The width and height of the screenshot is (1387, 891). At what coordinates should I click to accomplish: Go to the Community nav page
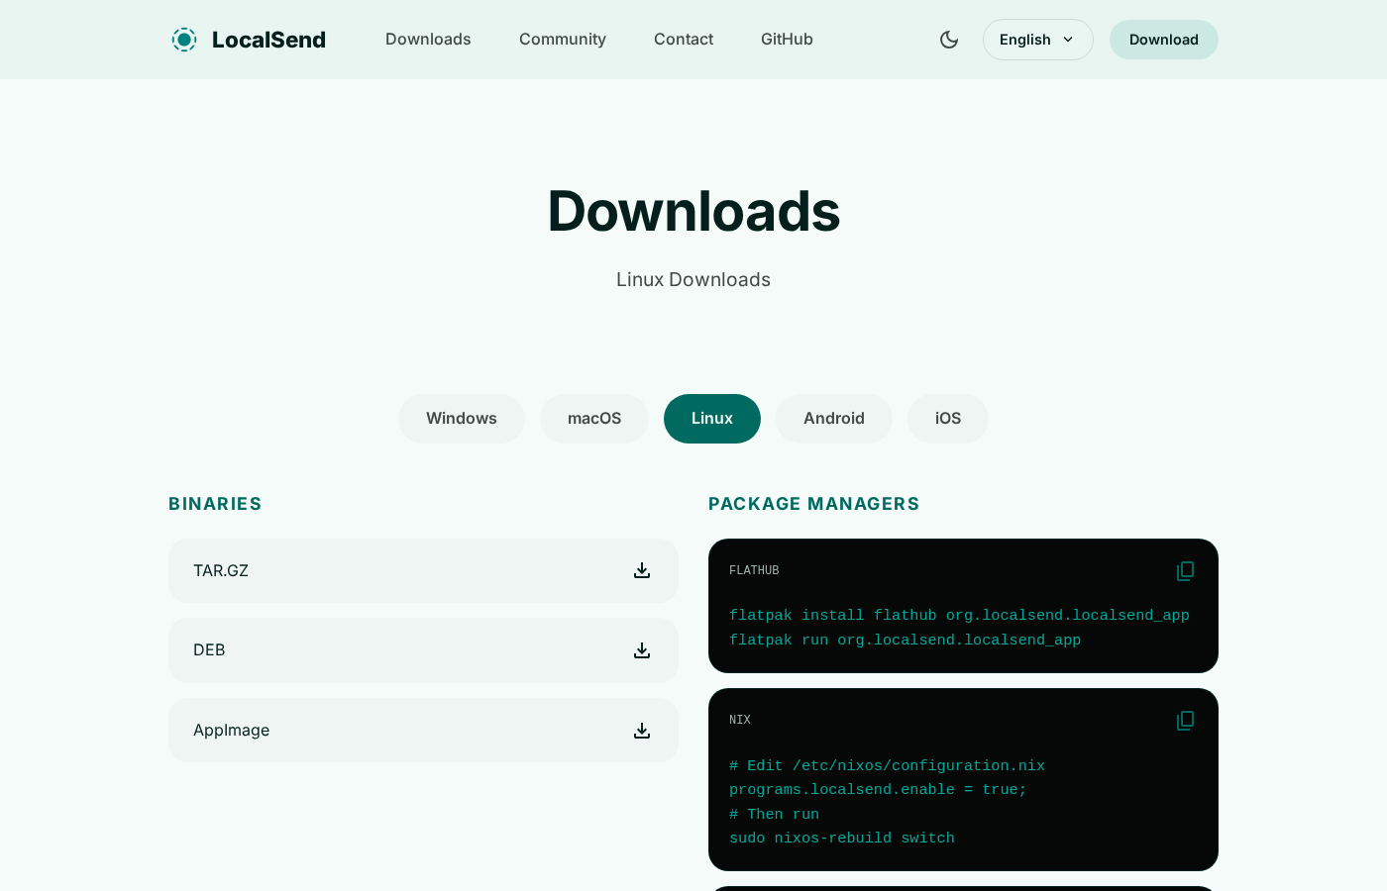tap(563, 40)
